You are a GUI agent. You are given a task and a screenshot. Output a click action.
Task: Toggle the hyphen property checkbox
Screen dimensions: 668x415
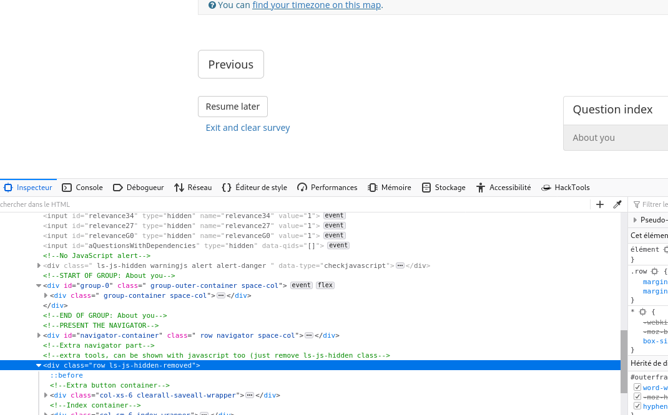637,406
